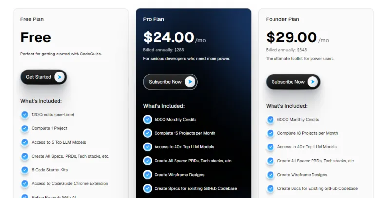Click checkmark icon beside 120 Credits (one-time)
390x198 pixels.
[25, 115]
